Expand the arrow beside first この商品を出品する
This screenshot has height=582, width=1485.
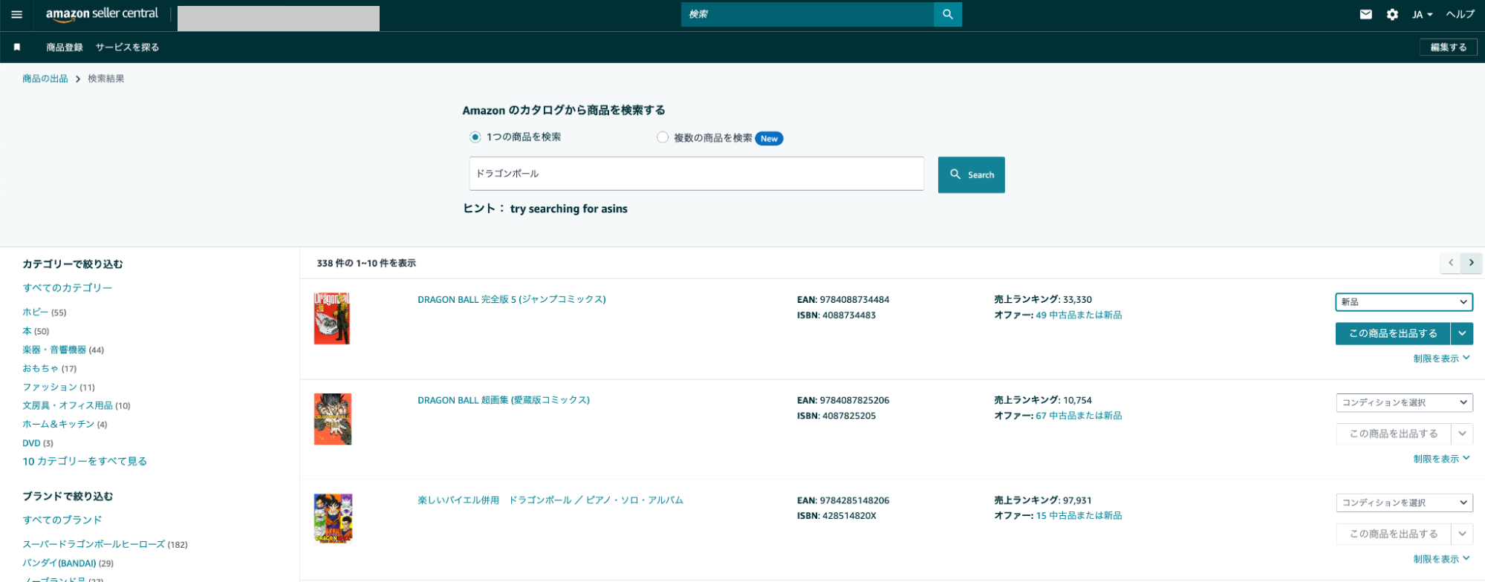[x=1462, y=333]
